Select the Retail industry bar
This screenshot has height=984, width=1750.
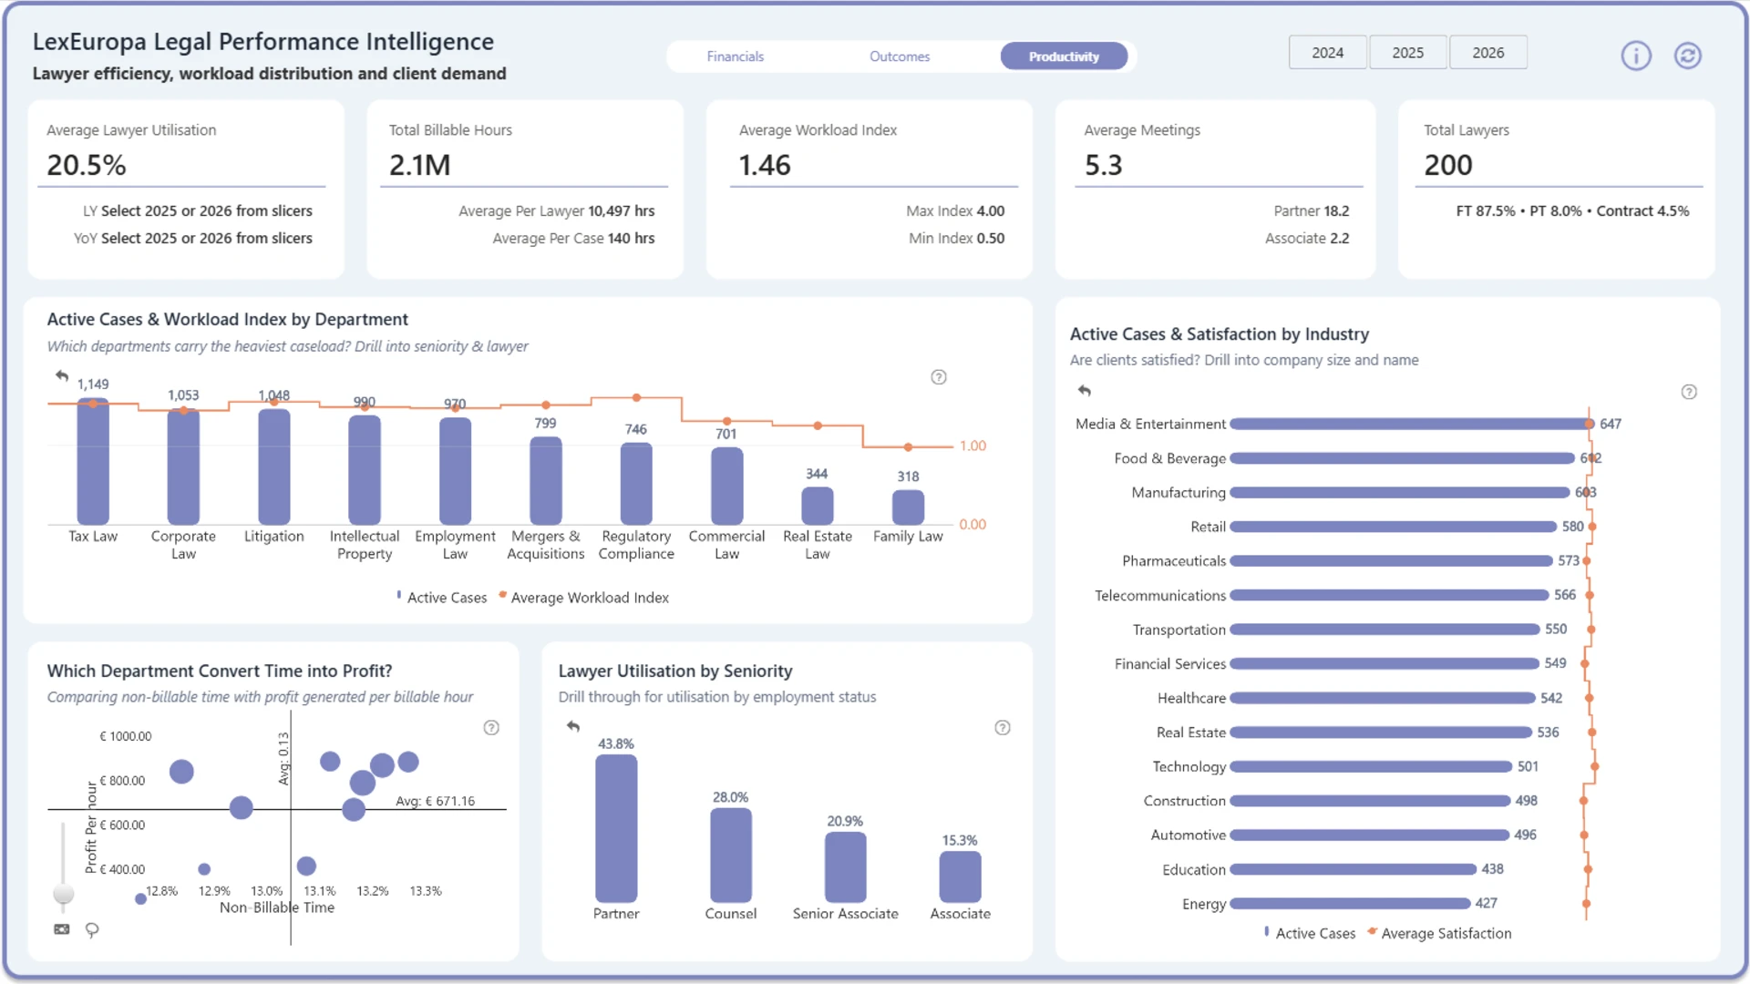[1394, 527]
